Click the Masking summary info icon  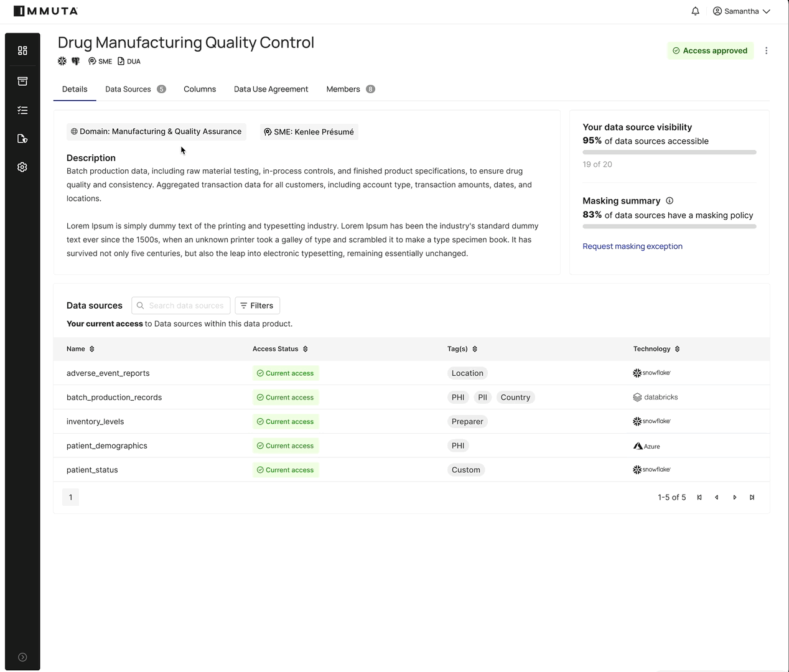670,201
